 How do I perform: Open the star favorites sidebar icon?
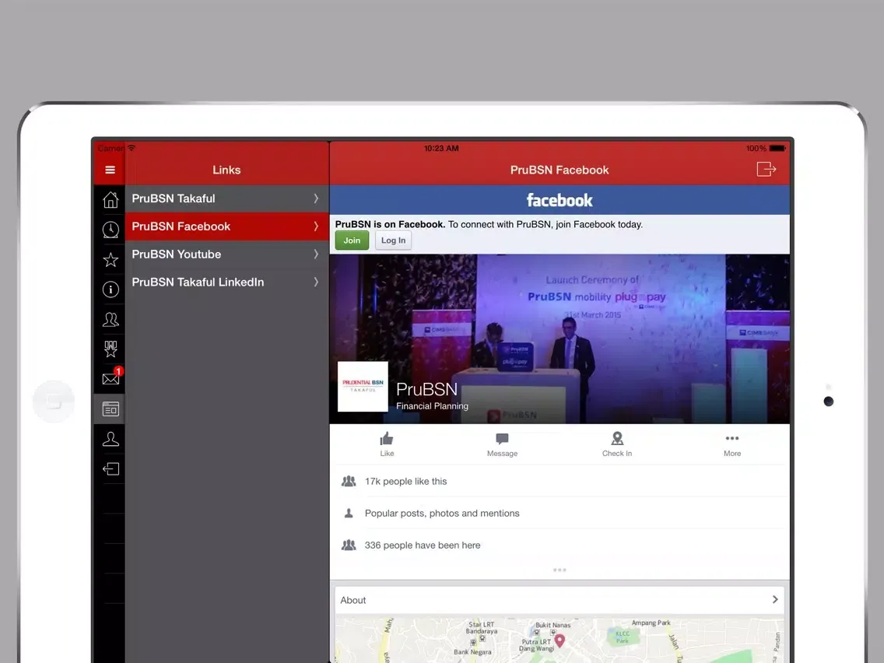[110, 259]
